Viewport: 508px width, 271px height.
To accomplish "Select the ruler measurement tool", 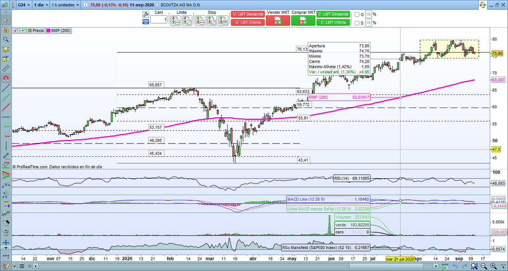I will (x=6, y=68).
